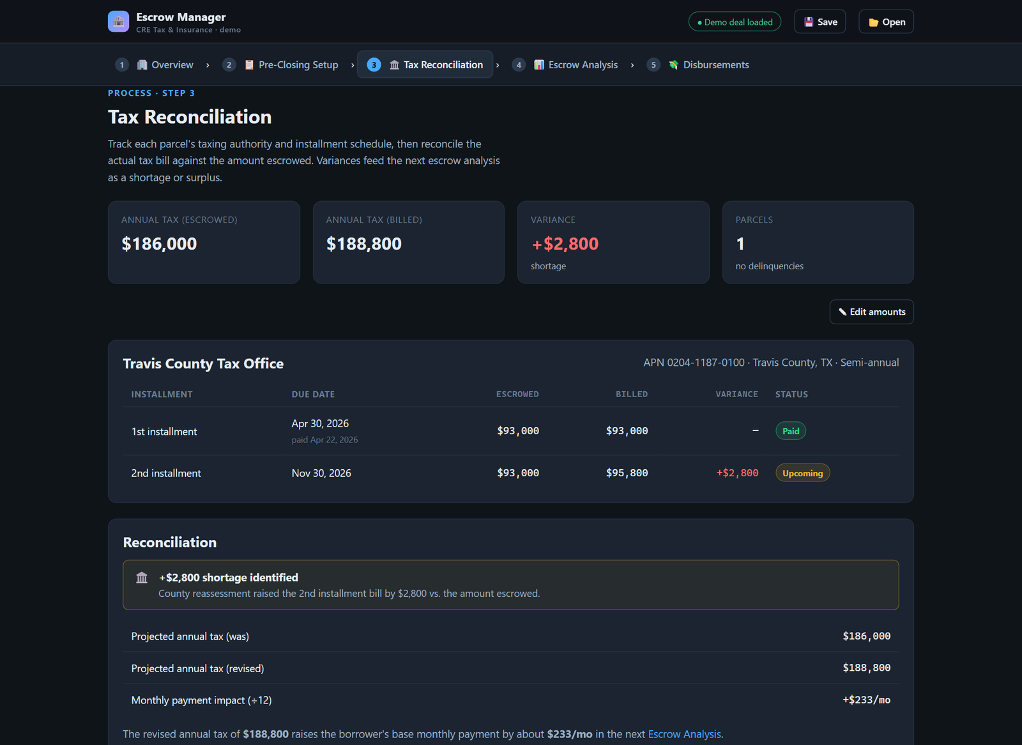Click the building icon beside Overview
1022x745 pixels.
pos(142,64)
